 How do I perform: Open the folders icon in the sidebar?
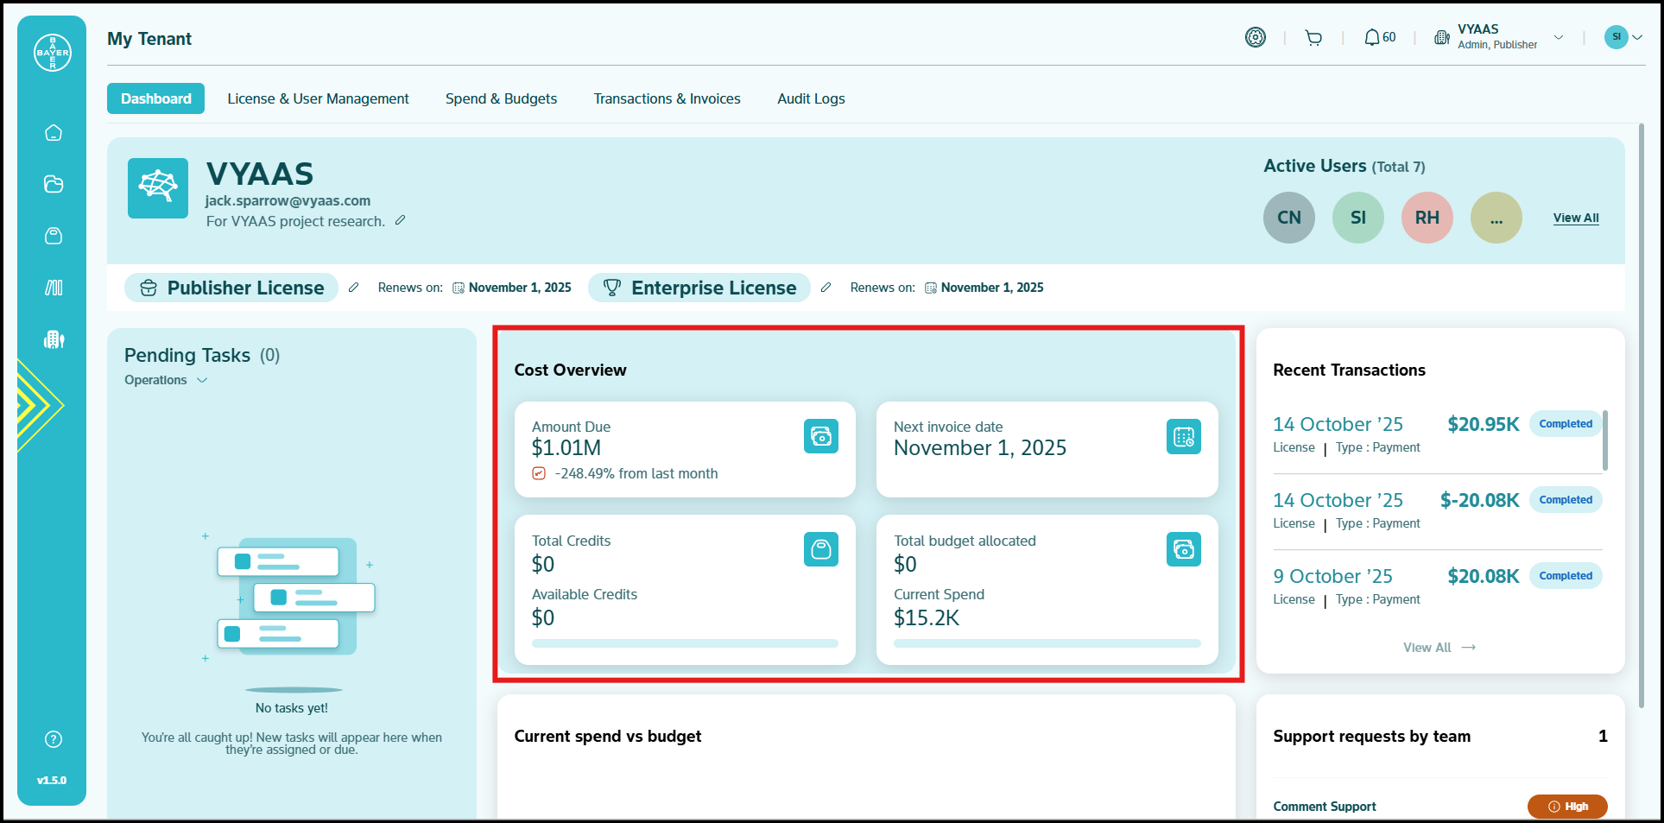[x=54, y=184]
